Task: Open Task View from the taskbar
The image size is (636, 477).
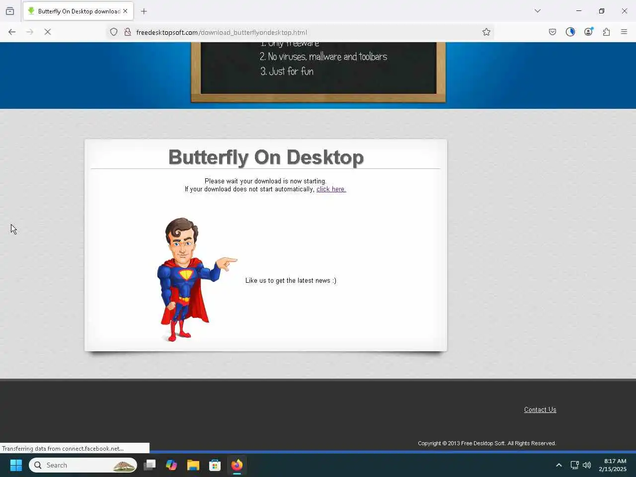Action: (150, 465)
